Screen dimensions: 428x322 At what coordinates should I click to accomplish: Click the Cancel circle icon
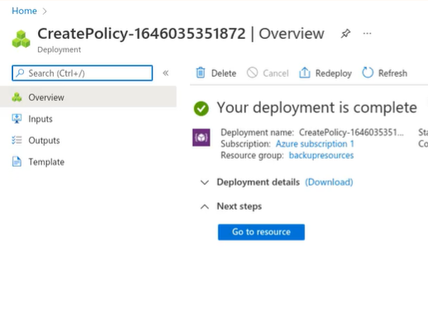252,73
